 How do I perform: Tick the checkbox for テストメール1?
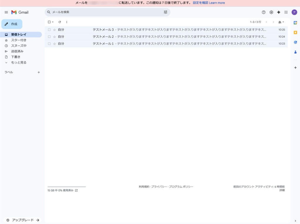pyautogui.click(x=49, y=44)
